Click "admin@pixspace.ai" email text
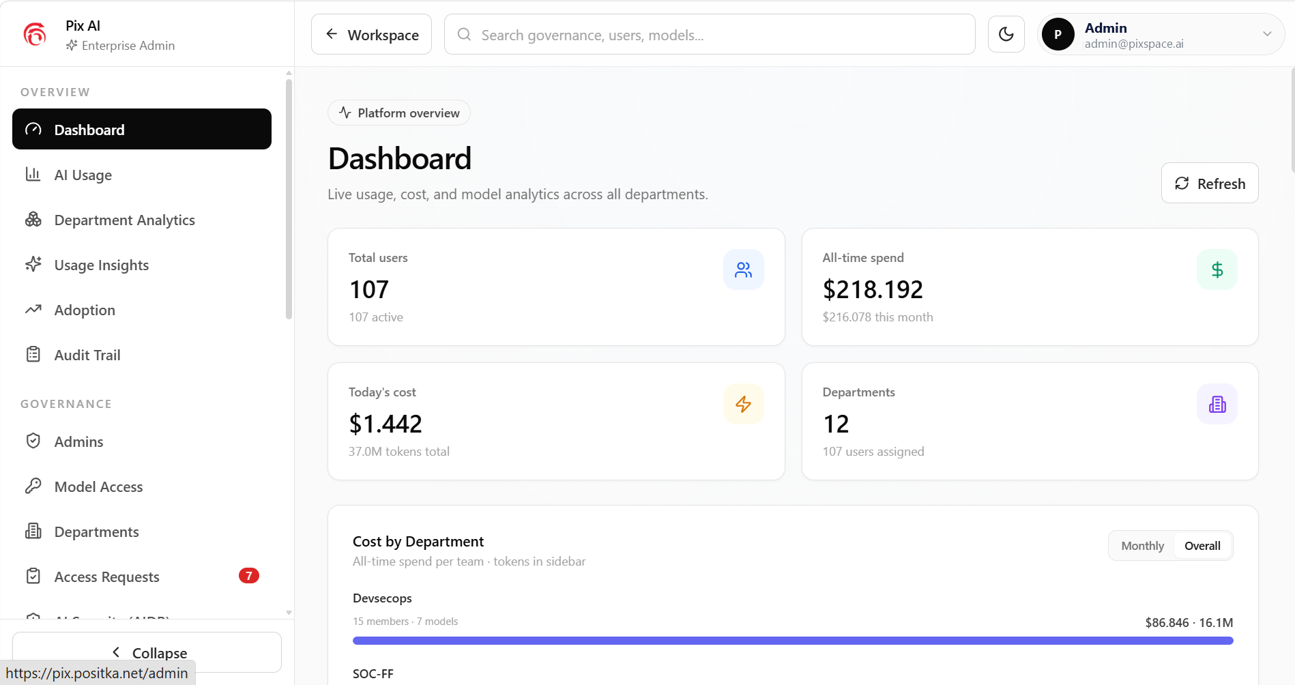 coord(1134,44)
